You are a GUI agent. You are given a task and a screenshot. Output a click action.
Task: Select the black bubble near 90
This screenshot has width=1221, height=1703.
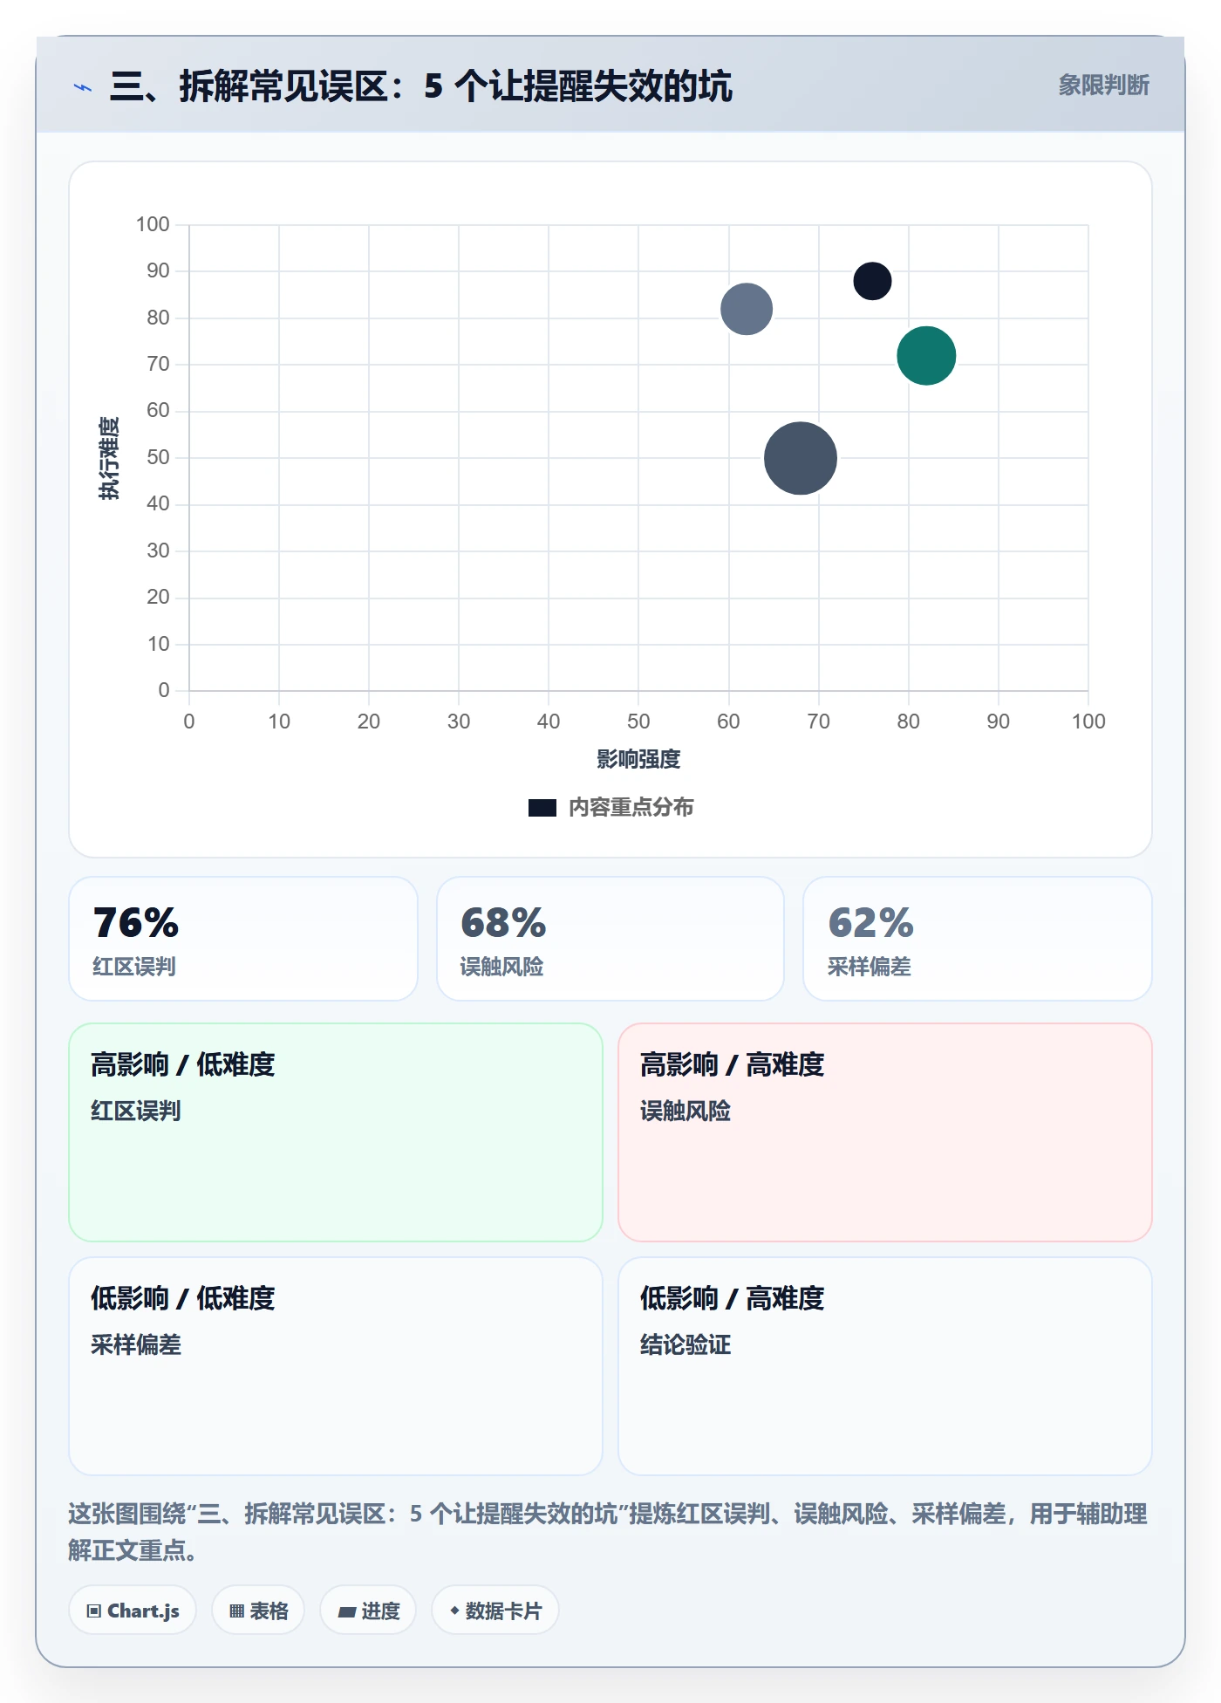click(x=872, y=281)
